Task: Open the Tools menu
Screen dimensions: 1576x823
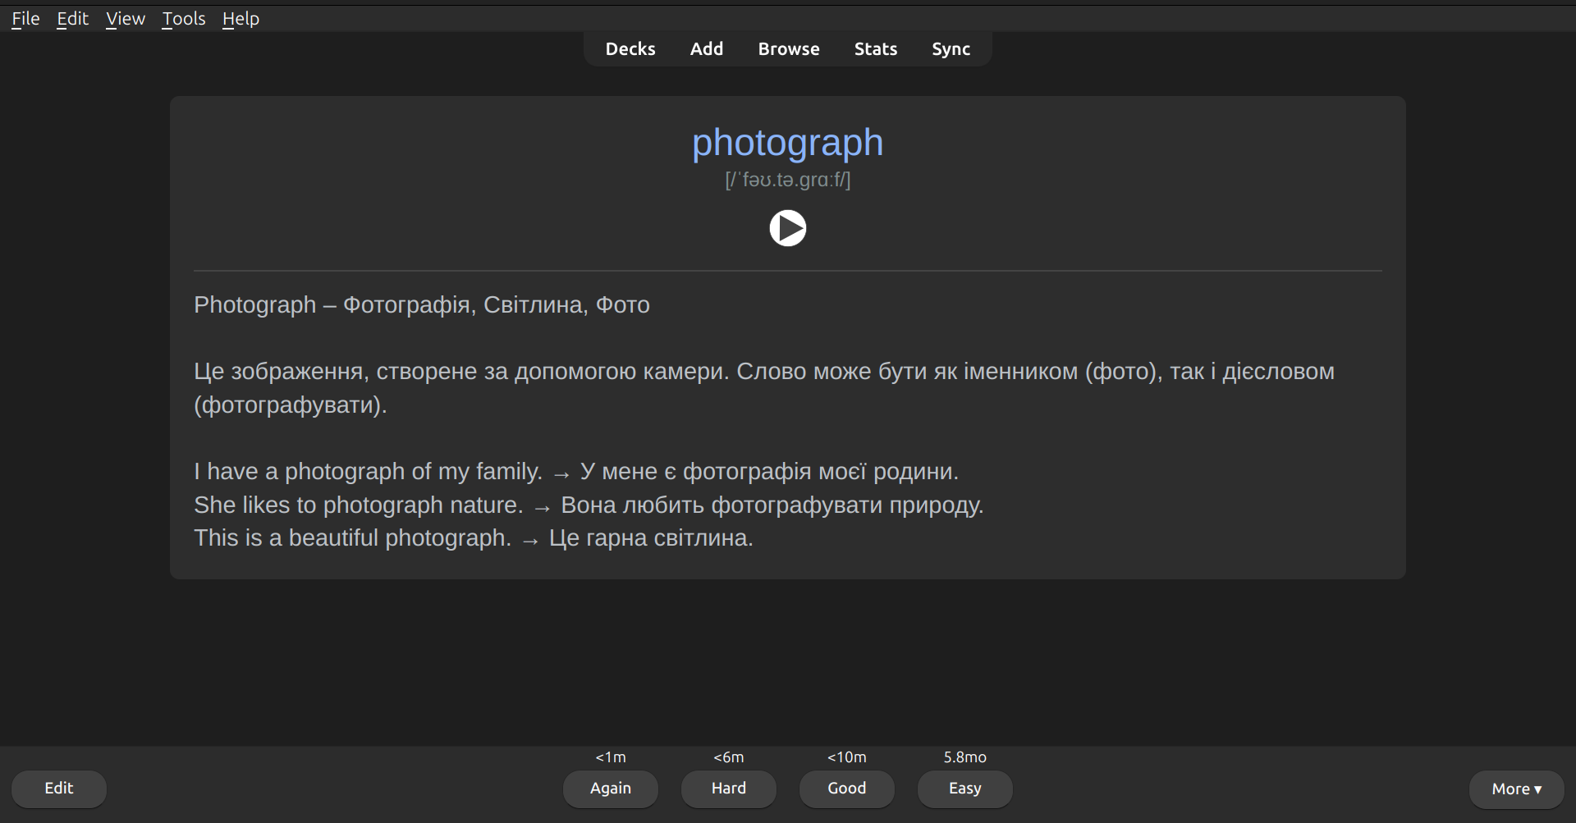Action: 183,18
